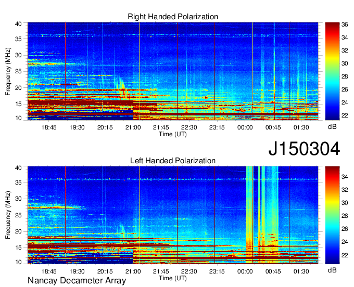Image resolution: width=354 pixels, height=287 pixels.
Task: Click "19:30" tick on the Right Handed time axis
Action: tap(77, 127)
